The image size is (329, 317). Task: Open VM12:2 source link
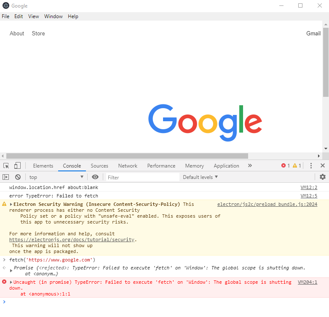point(309,187)
